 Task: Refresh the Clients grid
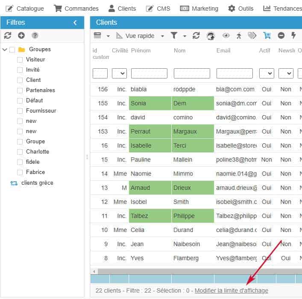(x=196, y=36)
